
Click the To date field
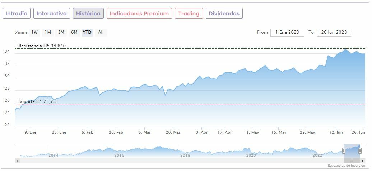coord(334,32)
